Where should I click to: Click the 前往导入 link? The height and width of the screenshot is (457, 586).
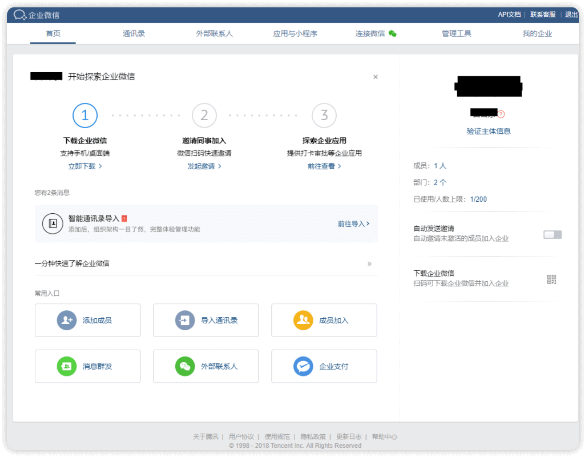click(353, 223)
